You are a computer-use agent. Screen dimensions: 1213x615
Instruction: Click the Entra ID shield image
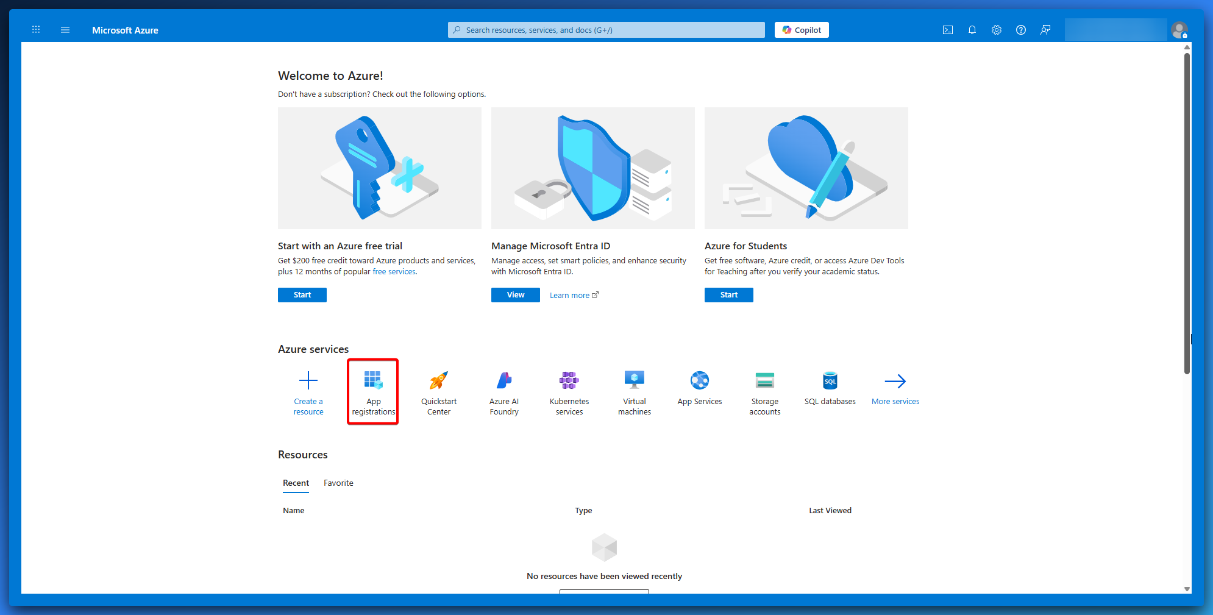click(593, 168)
